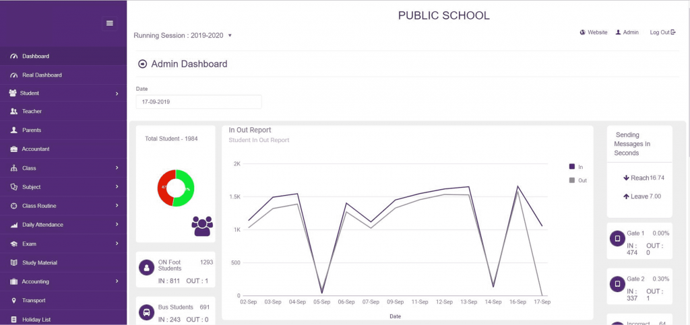Click the Teacher icon in sidebar
Image resolution: width=690 pixels, height=325 pixels.
[x=13, y=112]
